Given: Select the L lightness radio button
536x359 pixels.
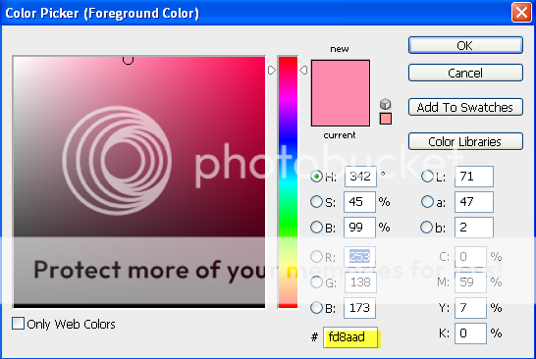Looking at the screenshot, I should [x=427, y=177].
